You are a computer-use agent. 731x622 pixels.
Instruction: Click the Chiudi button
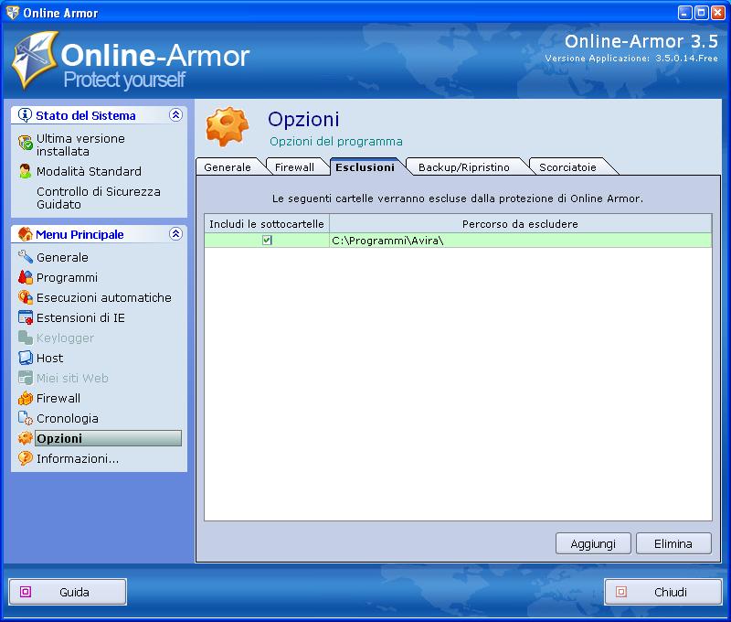pyautogui.click(x=663, y=592)
